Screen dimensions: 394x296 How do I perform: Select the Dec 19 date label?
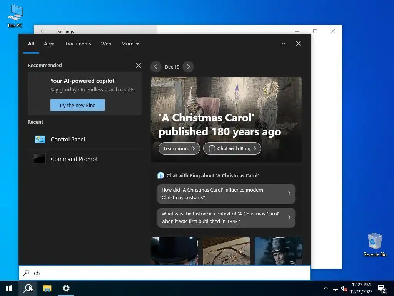(172, 67)
